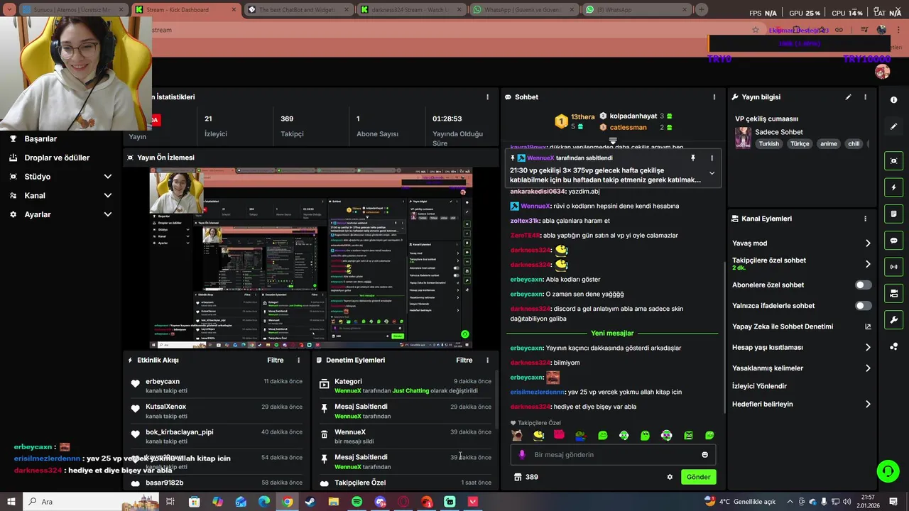
Task: Open Kanal Eylemleri three-dot menu
Action: pos(865,219)
